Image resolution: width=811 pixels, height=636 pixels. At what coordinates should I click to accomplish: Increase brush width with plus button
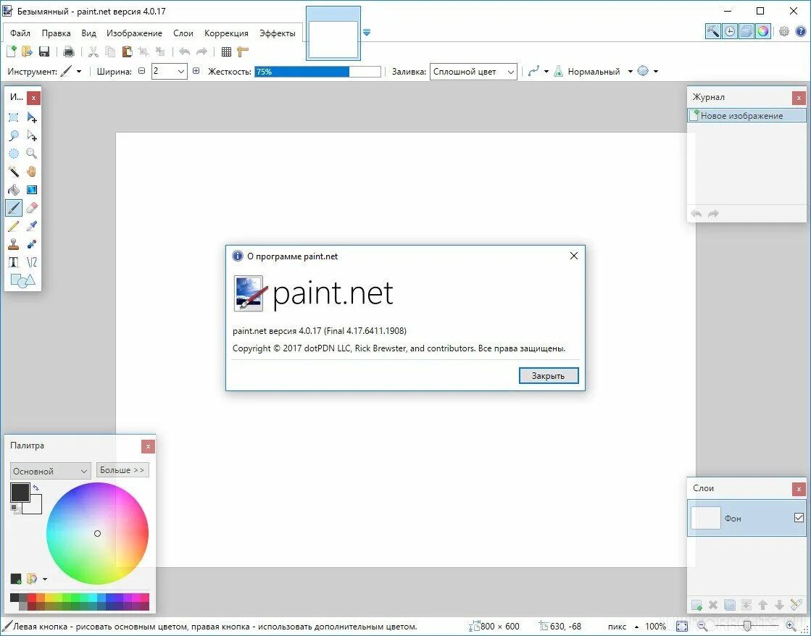(x=196, y=72)
